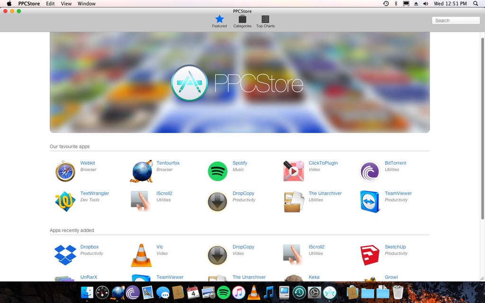Click the Vlc cone icon in recently added

click(x=141, y=255)
